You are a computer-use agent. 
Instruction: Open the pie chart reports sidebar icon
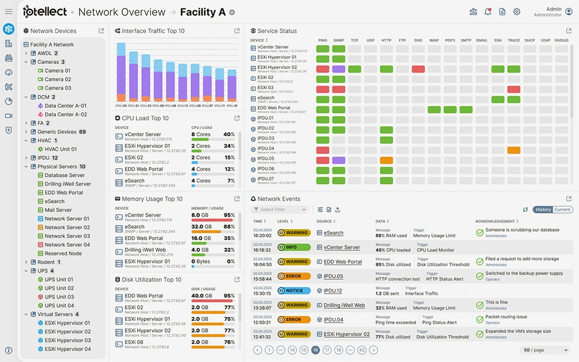coord(8,101)
